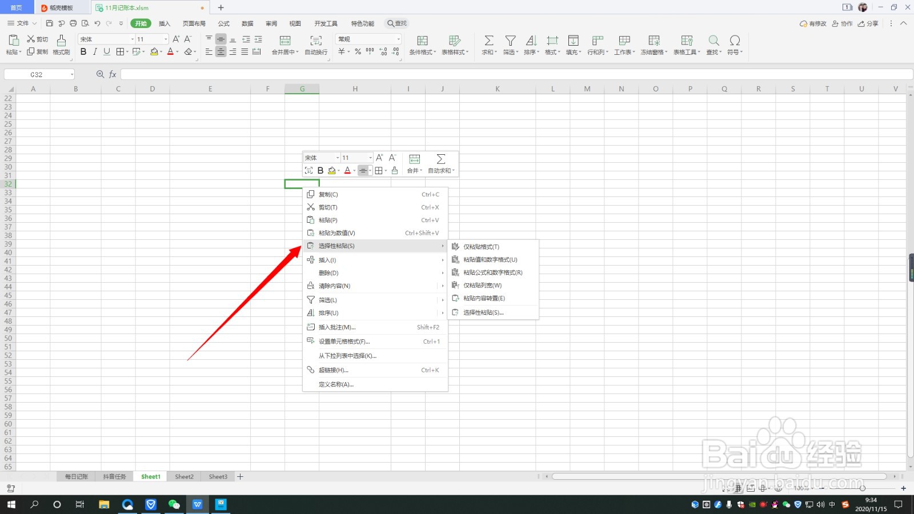This screenshot has height=514, width=914.
Task: Toggle vertical middle alignment in ribbon
Action: pos(221,39)
